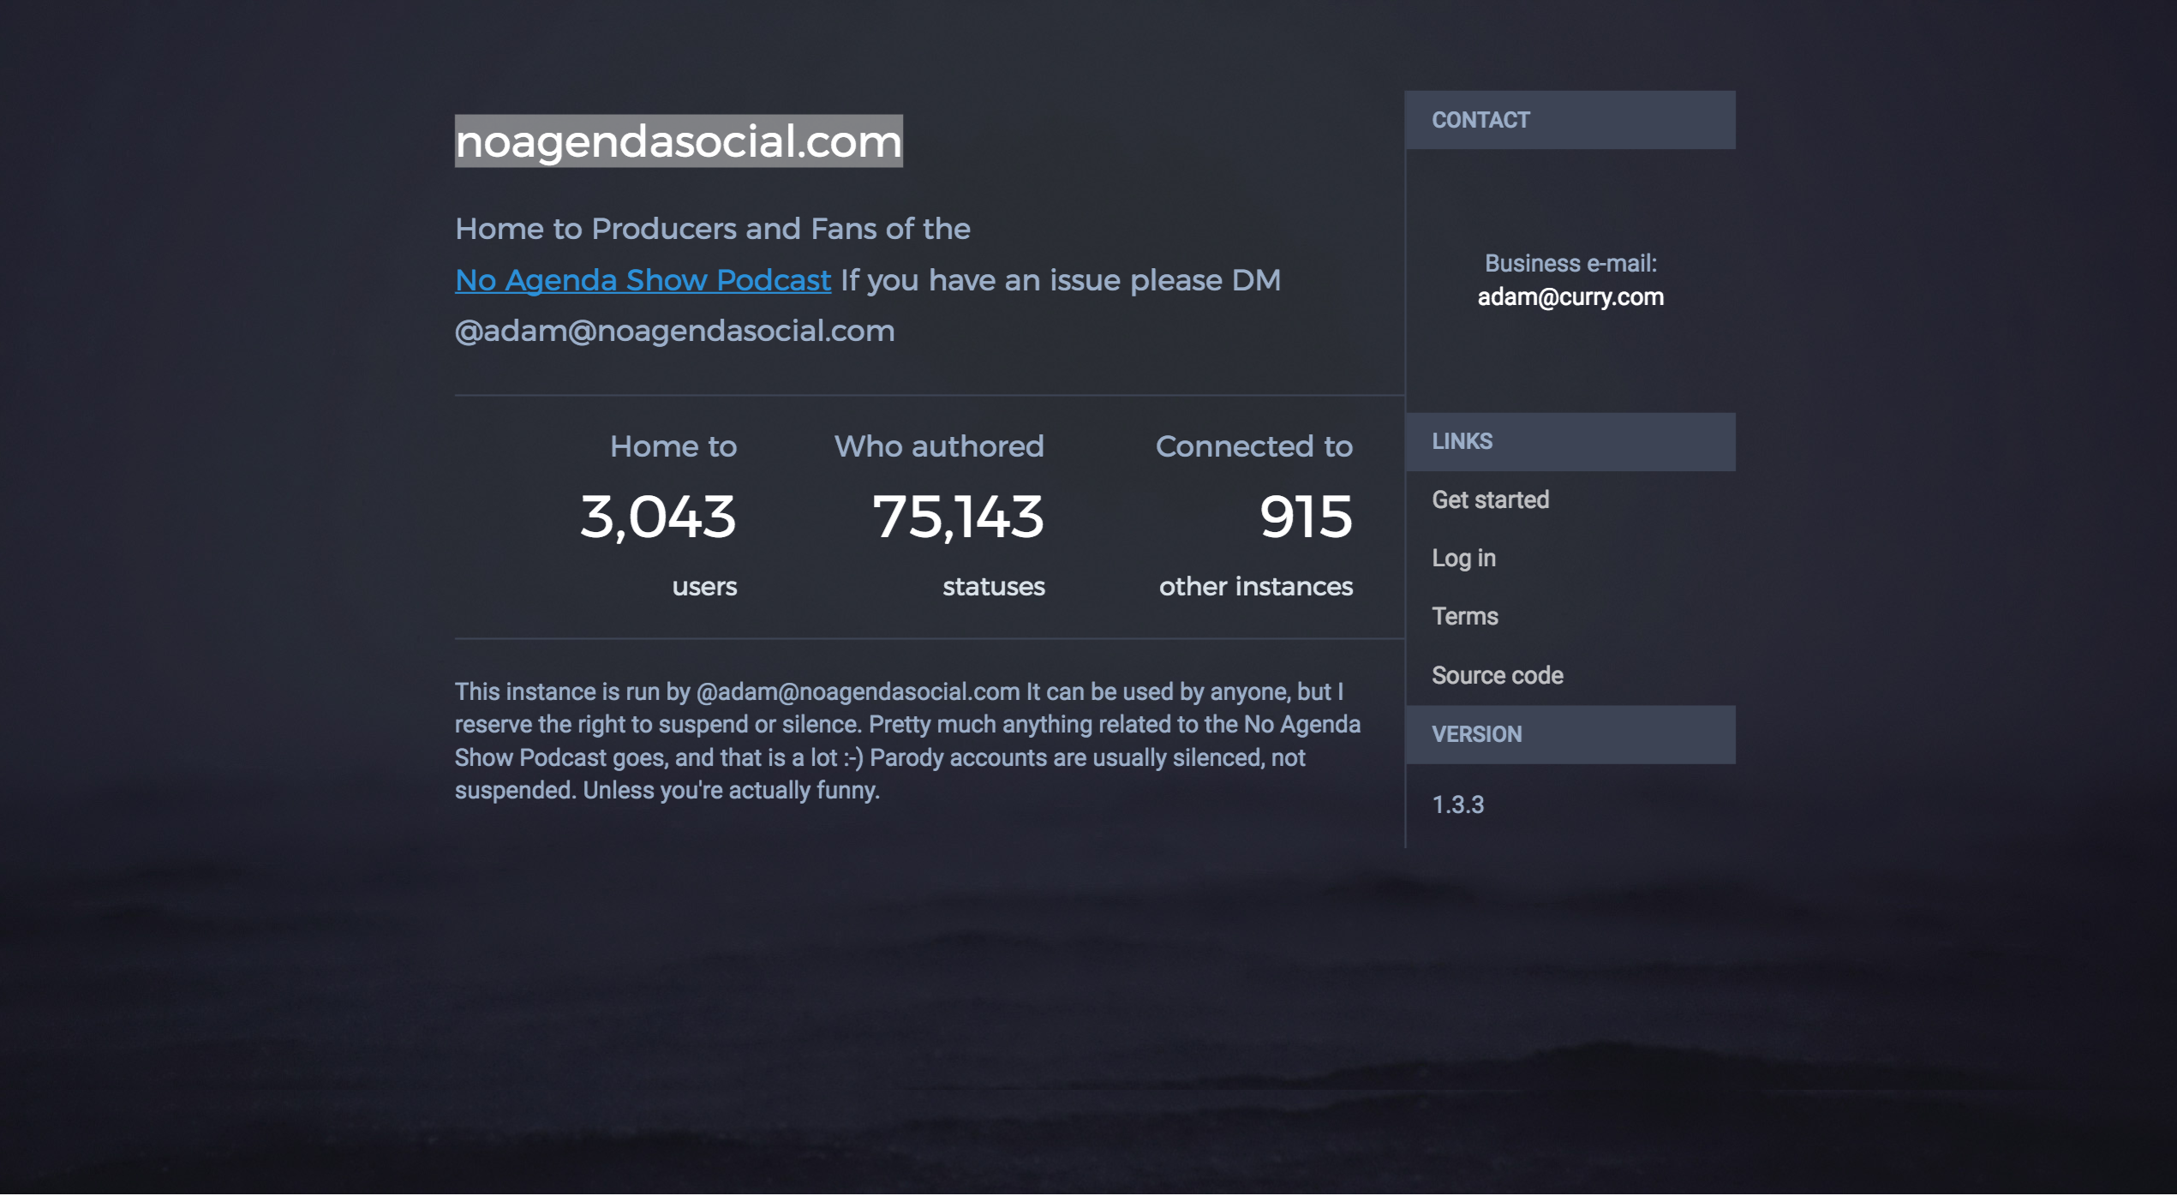The height and width of the screenshot is (1196, 2177).
Task: Click the 'users' label under 3,043
Action: click(704, 587)
